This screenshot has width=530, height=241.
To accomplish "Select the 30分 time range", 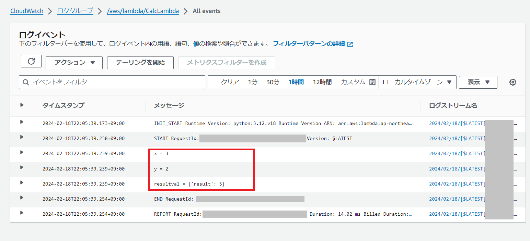I will (x=273, y=82).
